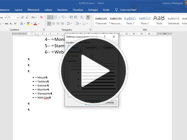Open the multilevel list dropdown arrow
The height and width of the screenshot is (140, 187).
pyautogui.click(x=66, y=17)
